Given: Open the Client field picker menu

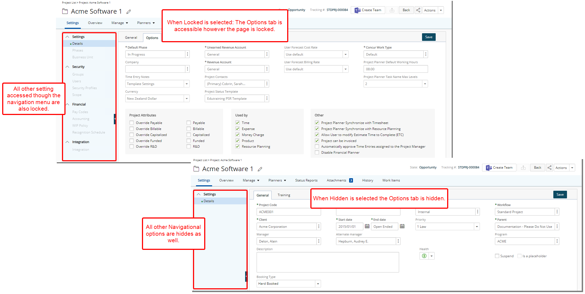Looking at the screenshot, I should (x=319, y=226).
